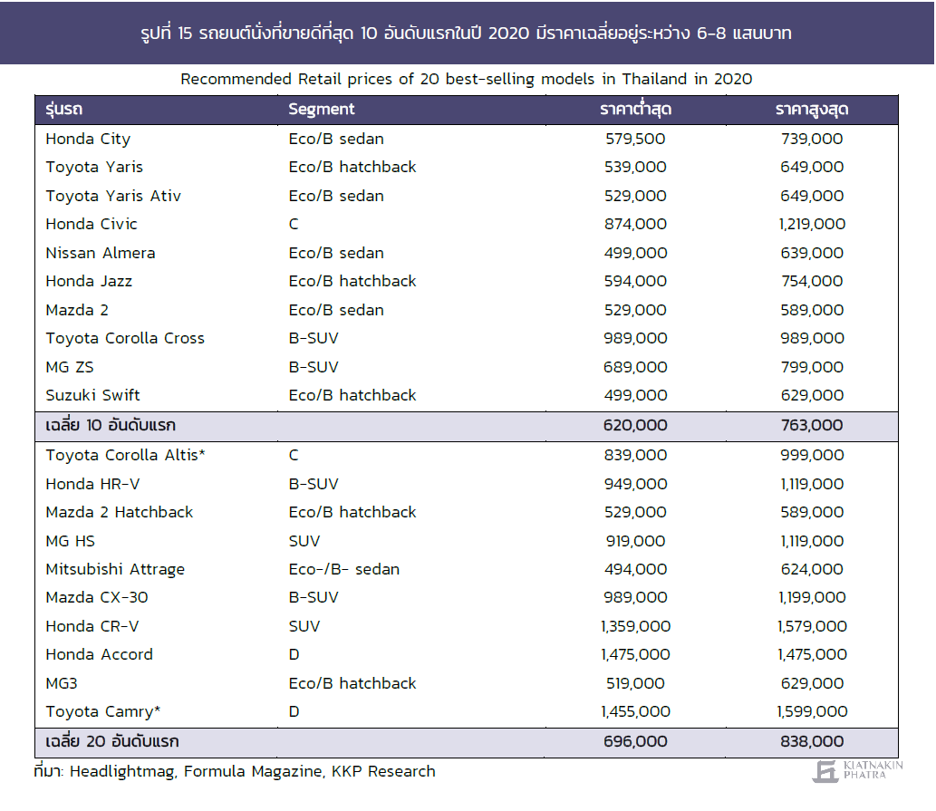Click the 'Honda Jazz' model cell
Viewport: 936px width, 811px height.
point(89,281)
